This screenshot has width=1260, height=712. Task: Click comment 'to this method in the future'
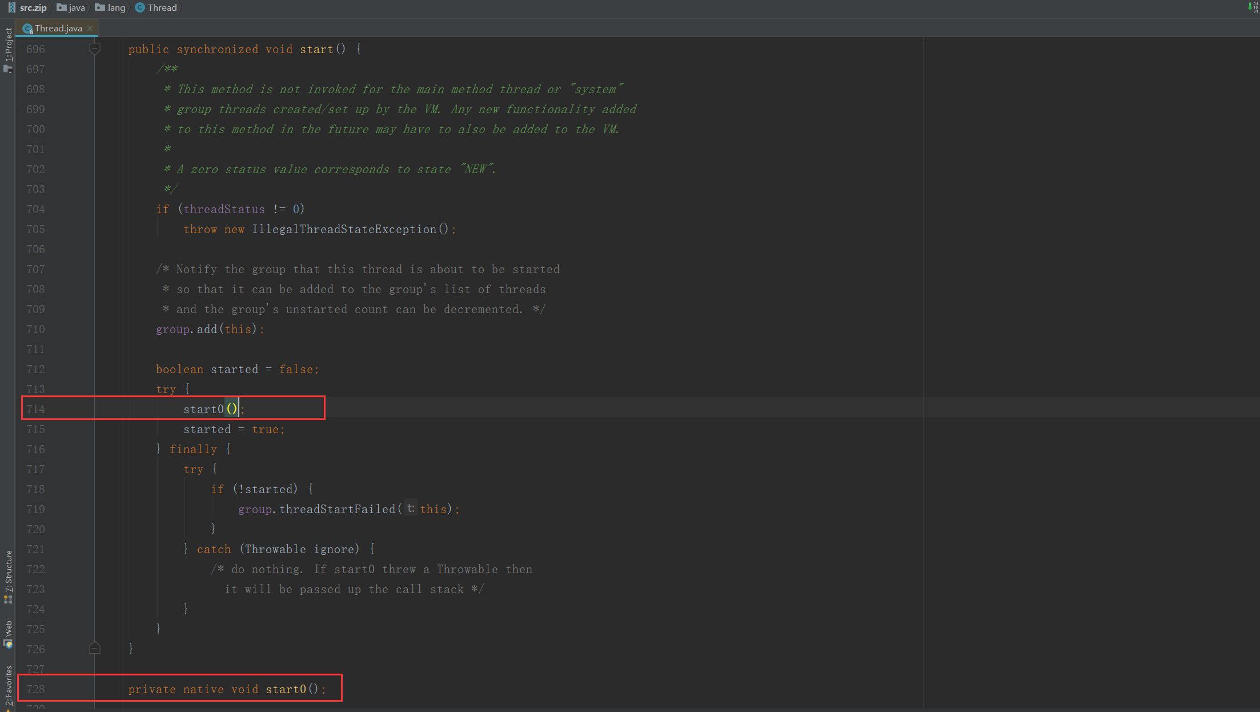[x=274, y=129]
